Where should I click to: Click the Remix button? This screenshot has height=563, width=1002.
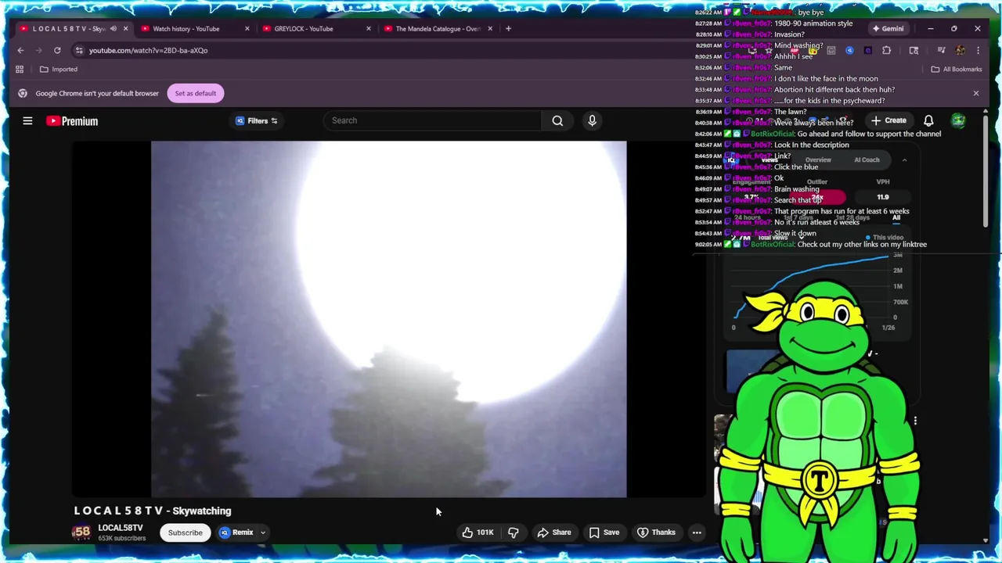pyautogui.click(x=237, y=533)
